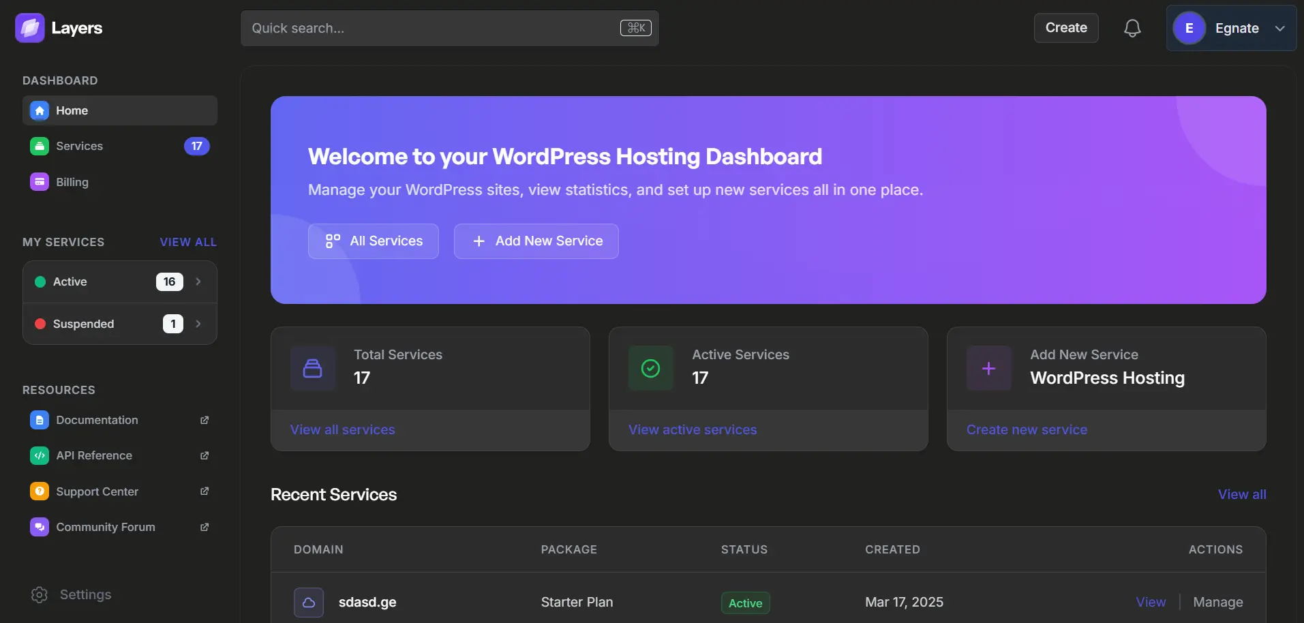The height and width of the screenshot is (623, 1304).
Task: Click the Starter Plan package cell
Action: pyautogui.click(x=577, y=602)
